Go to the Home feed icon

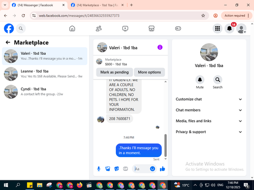(72, 28)
